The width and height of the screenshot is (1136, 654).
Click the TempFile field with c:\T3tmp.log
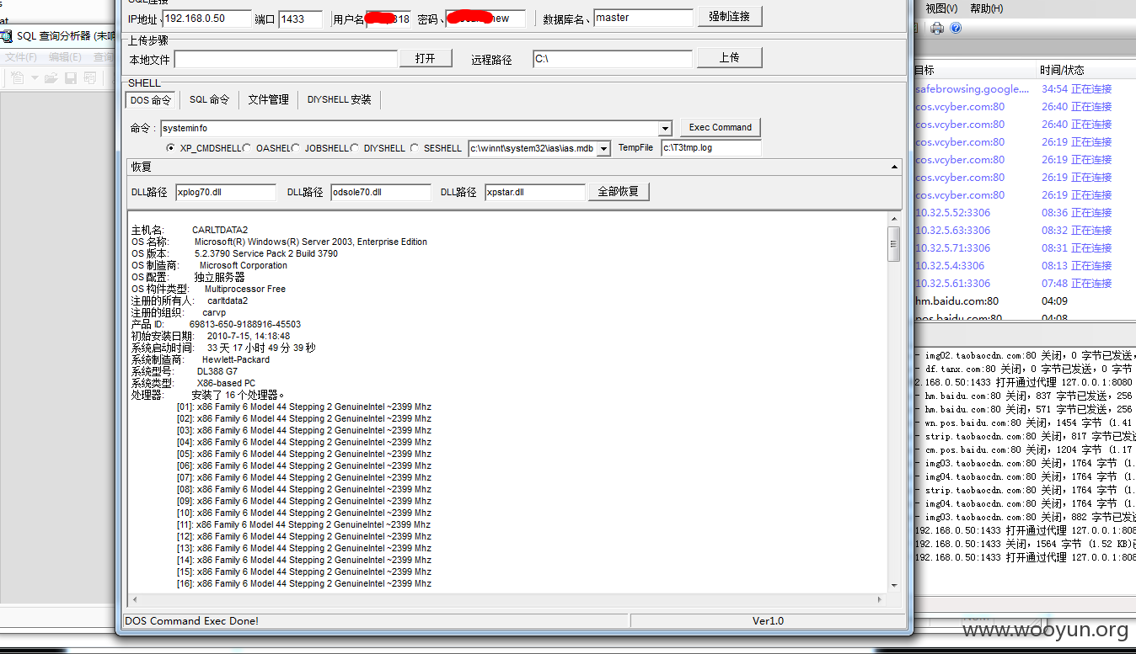[x=710, y=148]
